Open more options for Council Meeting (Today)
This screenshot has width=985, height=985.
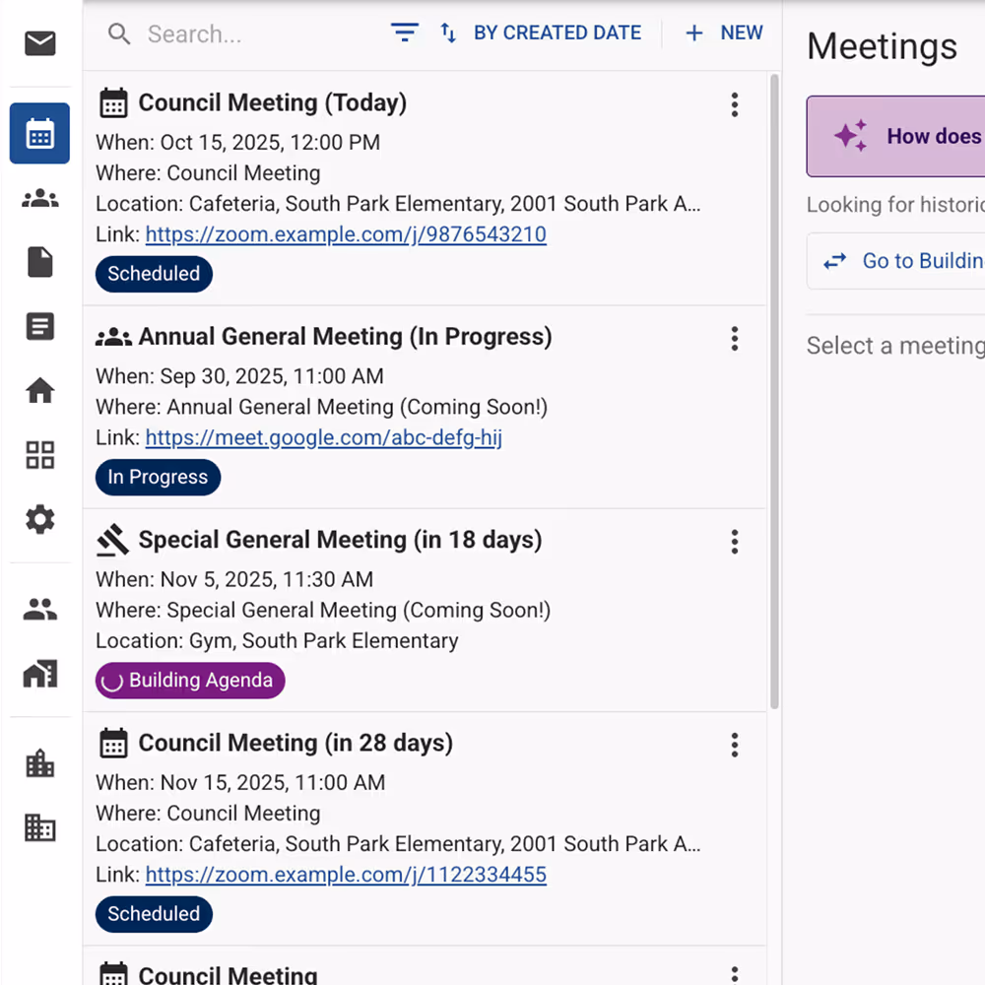735,105
